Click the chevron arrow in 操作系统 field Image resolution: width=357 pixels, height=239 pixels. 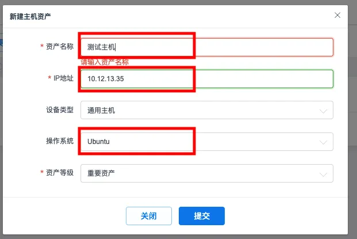tap(324, 141)
